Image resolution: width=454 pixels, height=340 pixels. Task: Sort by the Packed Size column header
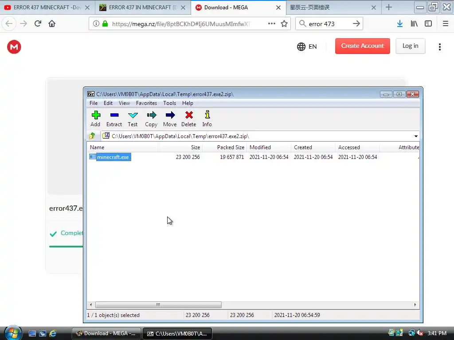pos(224,147)
